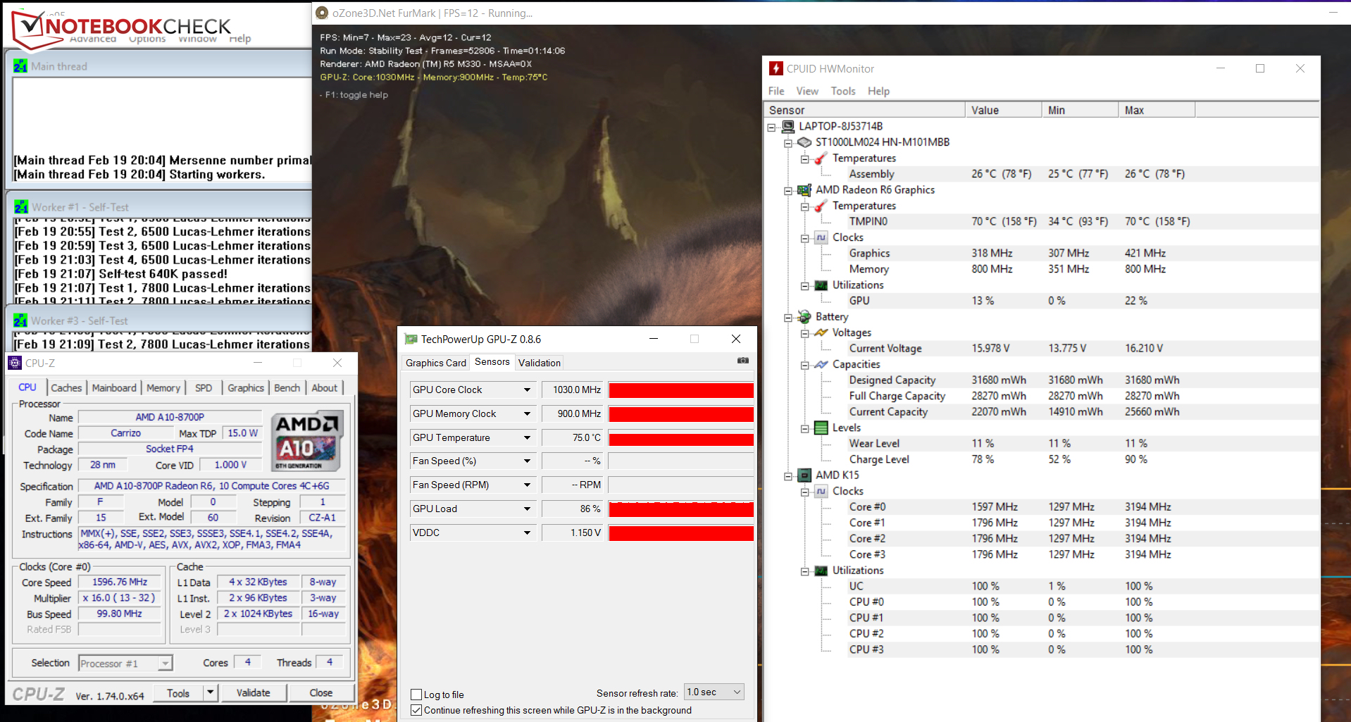The height and width of the screenshot is (722, 1351).
Task: Open the CPU-Z Tools dropdown arrow
Action: (210, 692)
